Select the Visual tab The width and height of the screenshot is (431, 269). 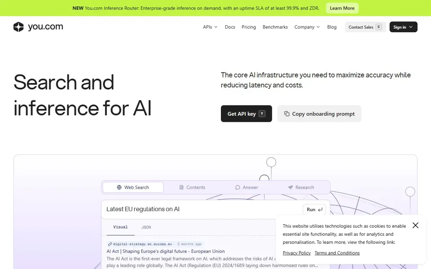coord(120,227)
